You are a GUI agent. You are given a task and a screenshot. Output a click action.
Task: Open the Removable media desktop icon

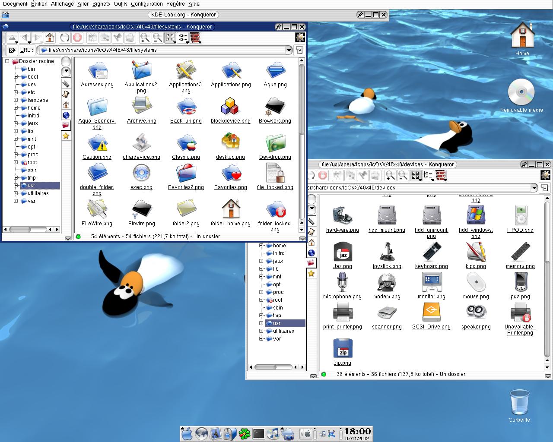point(521,96)
